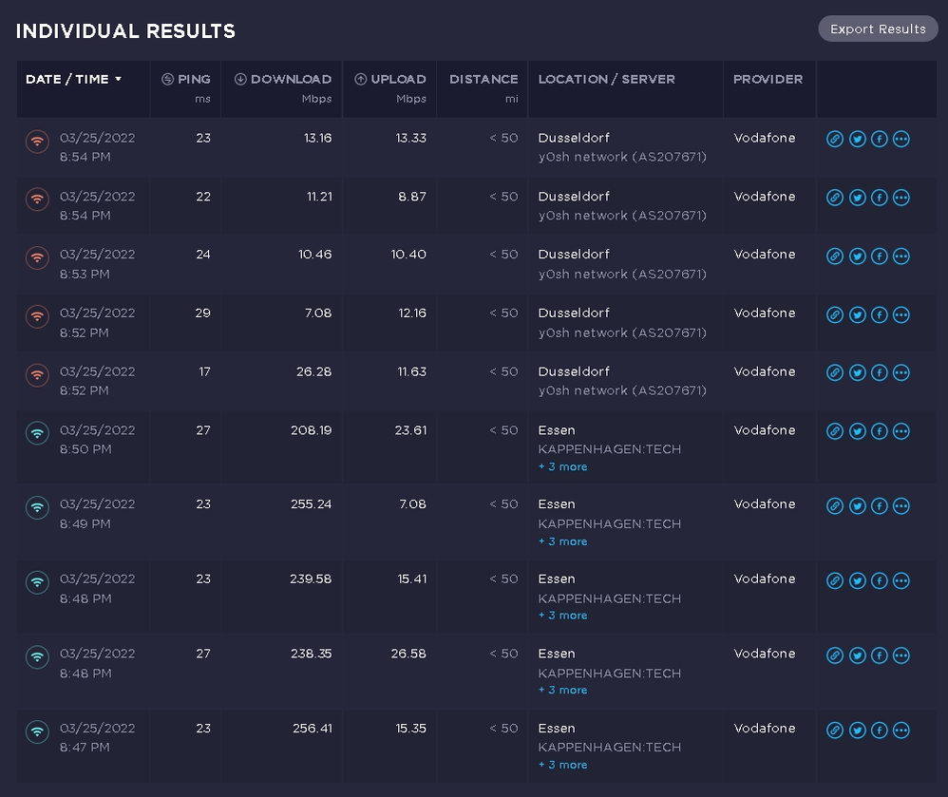Share the 8:47 PM Essen result on Twitter
This screenshot has width=948, height=797.
pyautogui.click(x=858, y=730)
